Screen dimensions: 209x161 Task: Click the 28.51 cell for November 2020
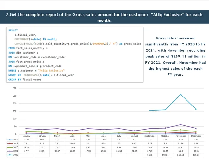pyautogui.click(x=181, y=147)
